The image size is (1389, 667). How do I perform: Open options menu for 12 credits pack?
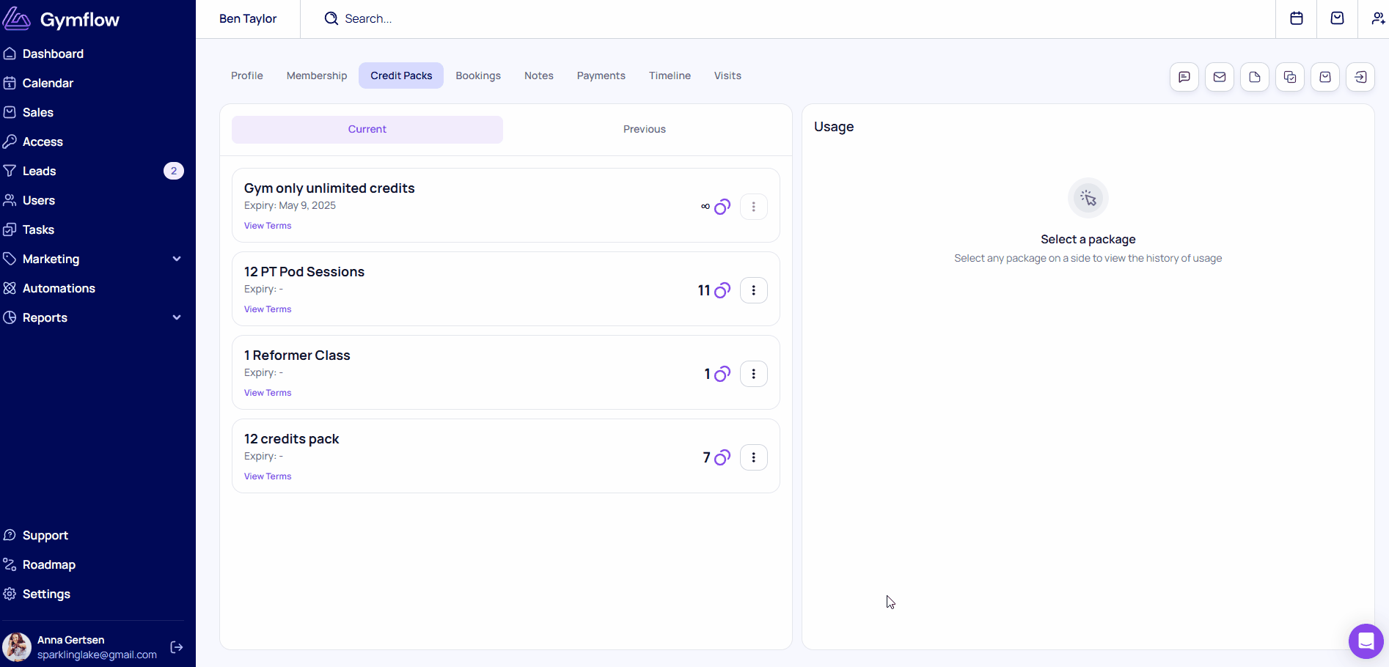click(x=753, y=457)
